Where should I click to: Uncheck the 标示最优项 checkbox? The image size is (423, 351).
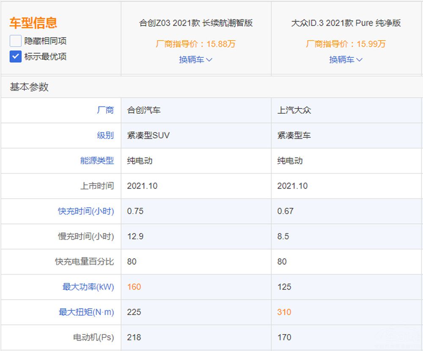(16, 56)
